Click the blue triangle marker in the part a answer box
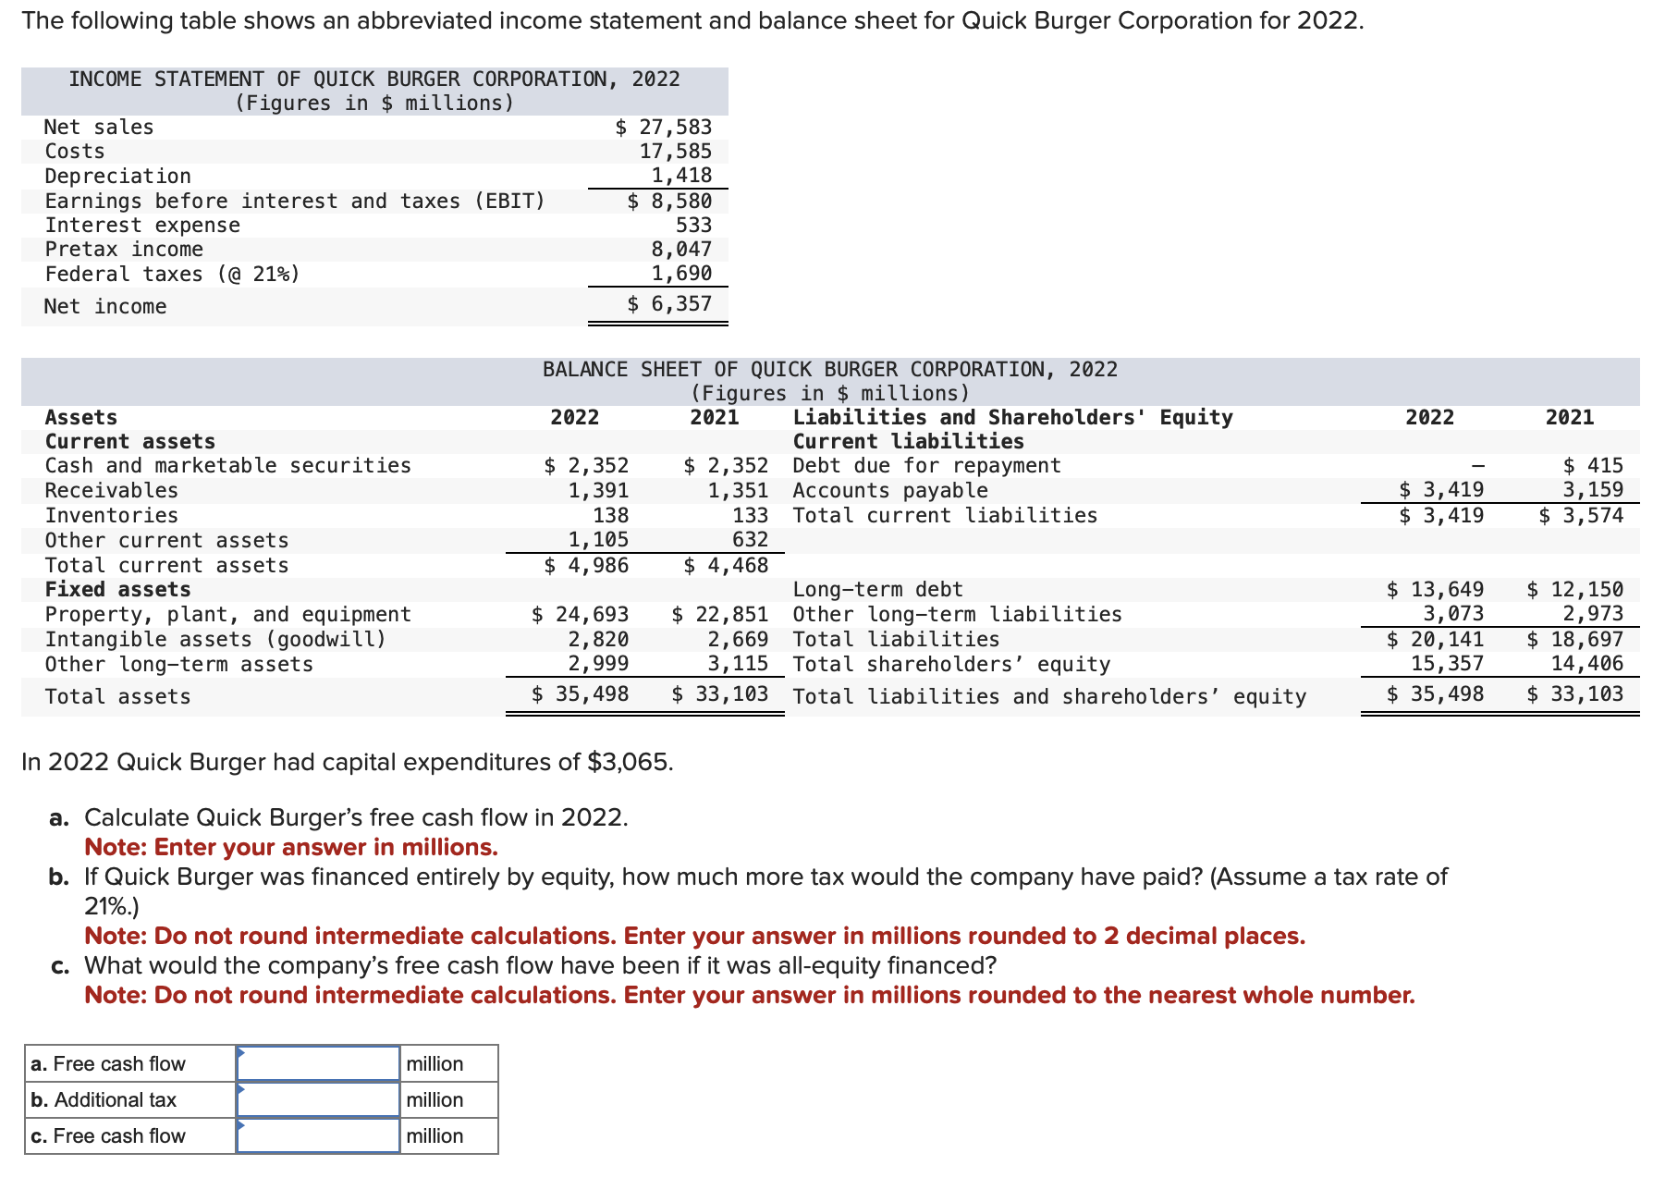 242,1054
